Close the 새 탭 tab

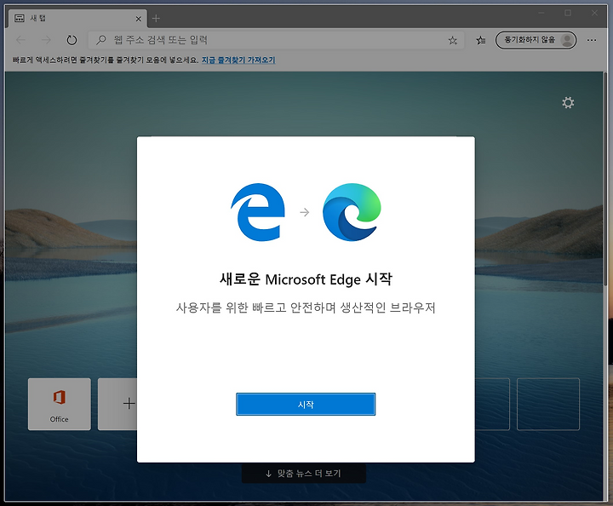pos(139,19)
